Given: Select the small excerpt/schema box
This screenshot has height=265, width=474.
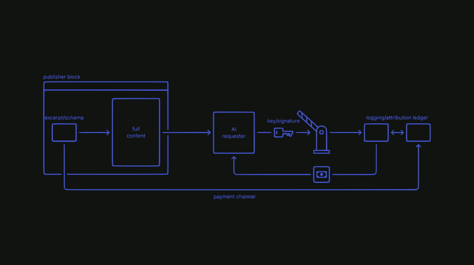Looking at the screenshot, I should click(x=64, y=132).
